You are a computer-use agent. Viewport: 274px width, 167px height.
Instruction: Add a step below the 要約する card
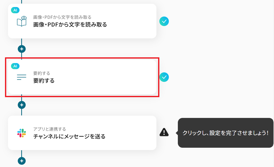coord(22,105)
